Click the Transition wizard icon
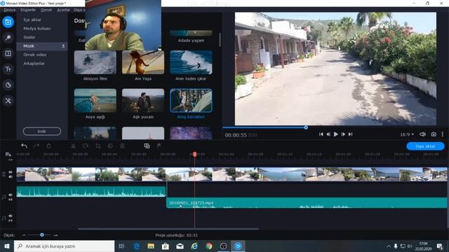The width and height of the screenshot is (449, 252). coord(147,146)
